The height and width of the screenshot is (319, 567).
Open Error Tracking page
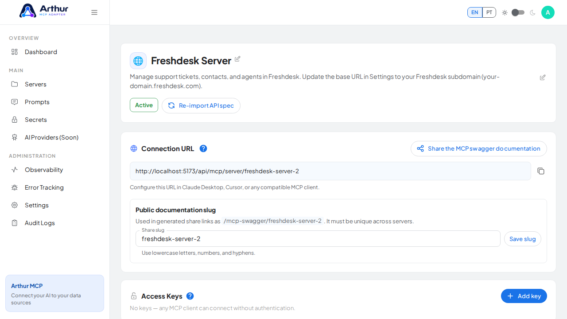[54, 187]
